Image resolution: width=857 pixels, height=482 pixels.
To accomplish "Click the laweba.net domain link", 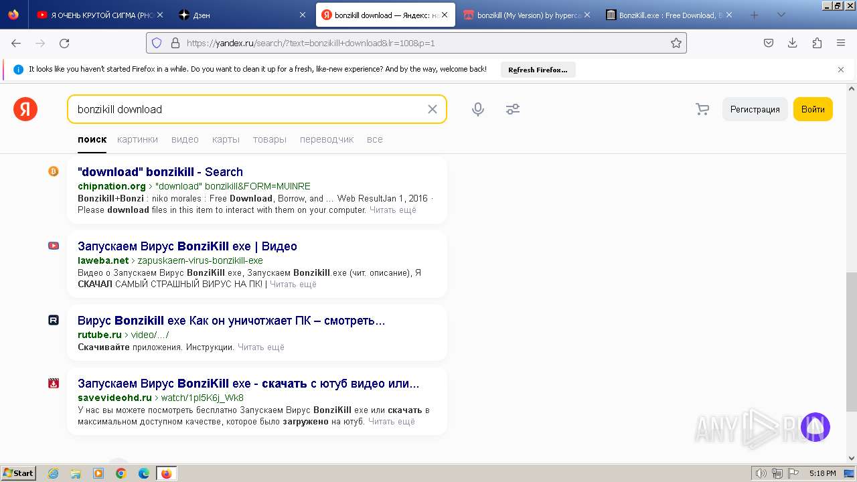I will [103, 260].
